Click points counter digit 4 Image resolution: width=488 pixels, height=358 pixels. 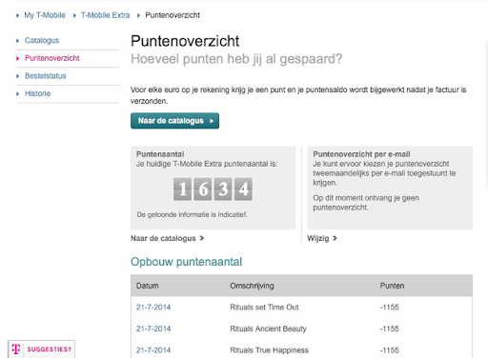243,189
